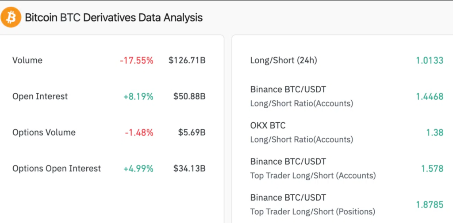
Task: Click the 1.0133 long/short ratio value
Action: [429, 60]
